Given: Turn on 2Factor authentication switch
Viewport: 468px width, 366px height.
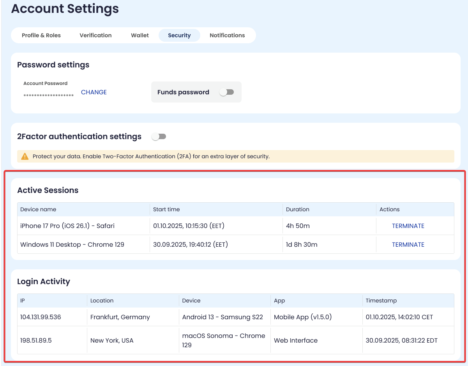Looking at the screenshot, I should point(159,136).
